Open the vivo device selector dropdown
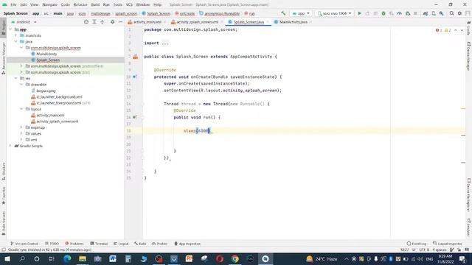 (334, 13)
